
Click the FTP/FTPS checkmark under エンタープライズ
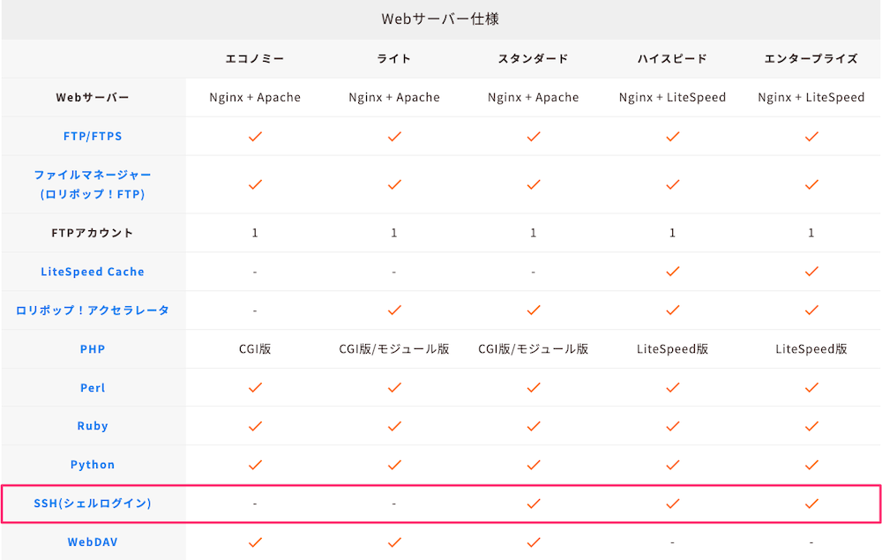tap(811, 137)
